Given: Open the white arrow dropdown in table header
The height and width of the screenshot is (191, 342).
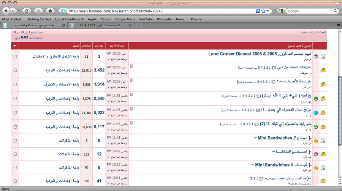Looking at the screenshot, I should 15,46.
